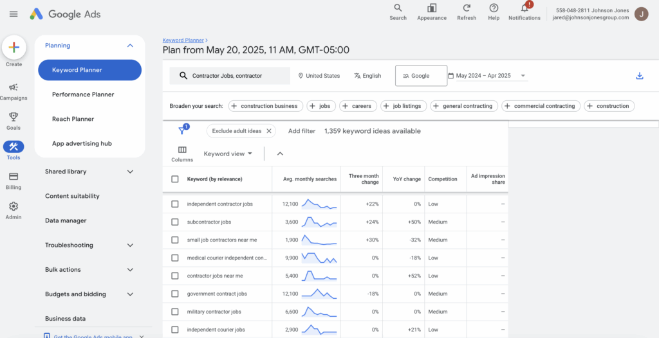
Task: Add 'careers' suggestion chip
Action: tap(358, 106)
